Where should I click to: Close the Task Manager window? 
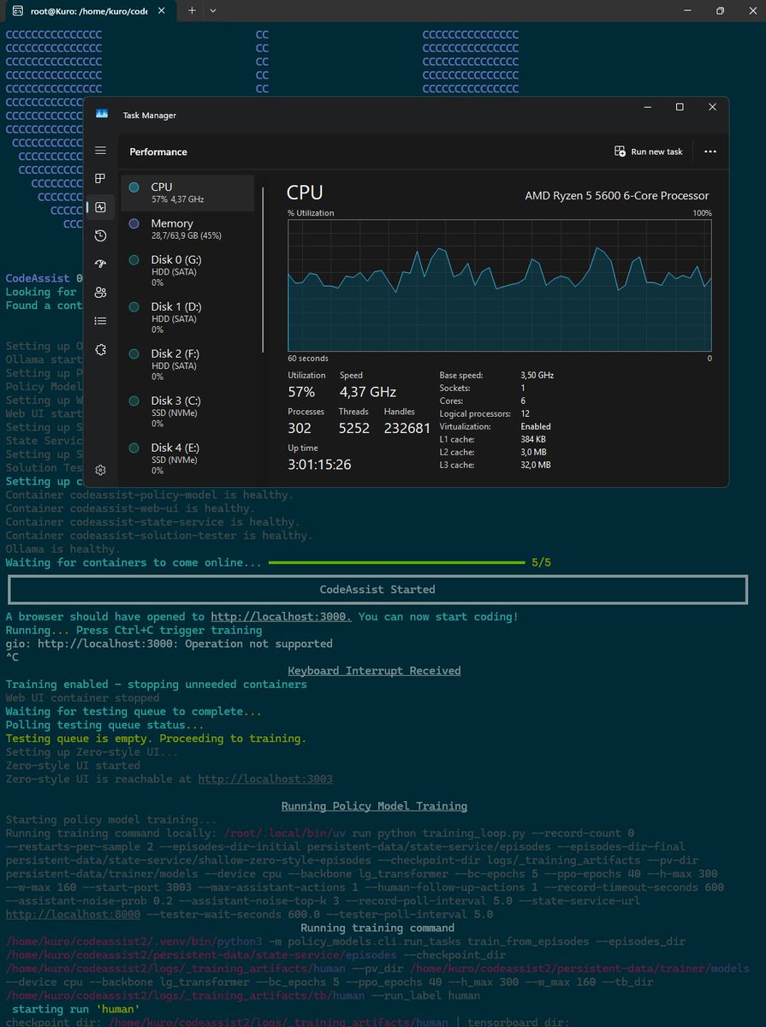712,107
